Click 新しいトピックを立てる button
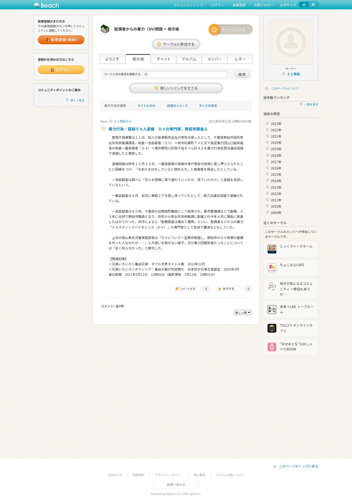The image size is (352, 501). [x=176, y=88]
